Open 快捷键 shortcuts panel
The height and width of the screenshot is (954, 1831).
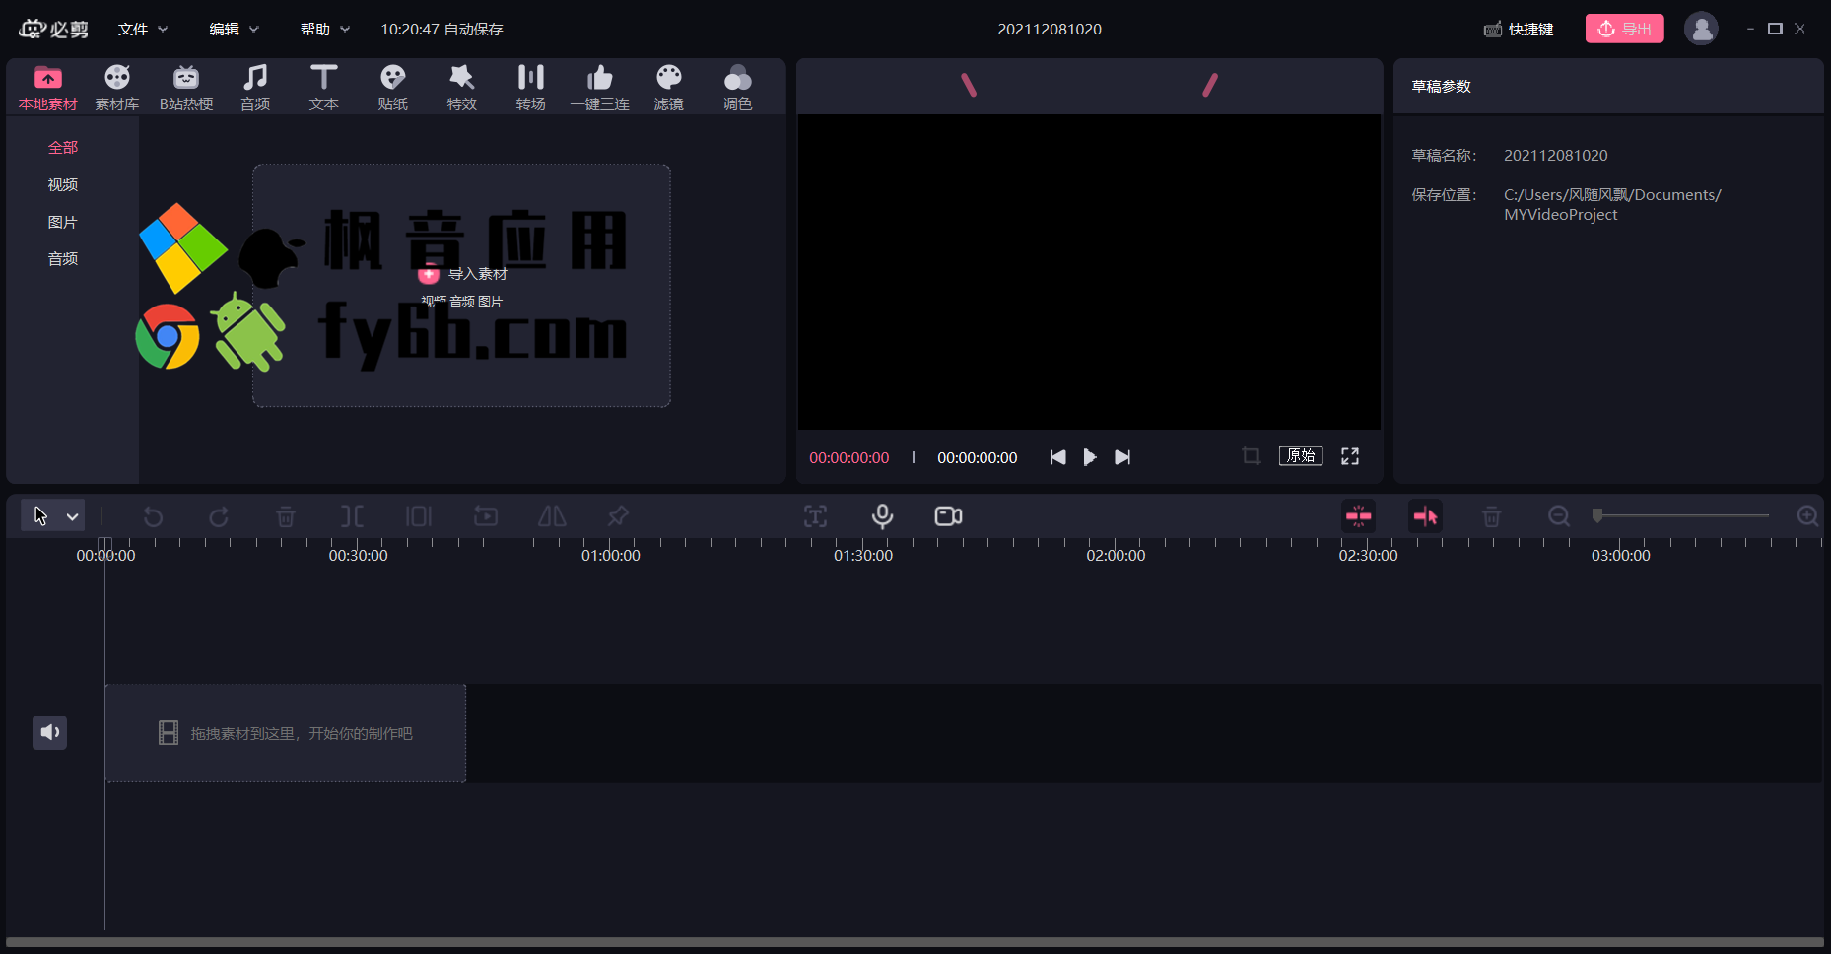coord(1519,30)
